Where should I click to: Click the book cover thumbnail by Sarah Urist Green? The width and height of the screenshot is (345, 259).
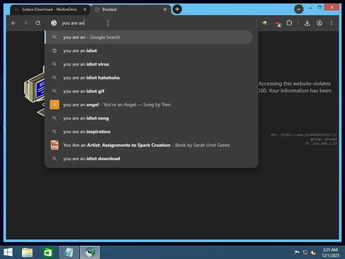coord(55,145)
